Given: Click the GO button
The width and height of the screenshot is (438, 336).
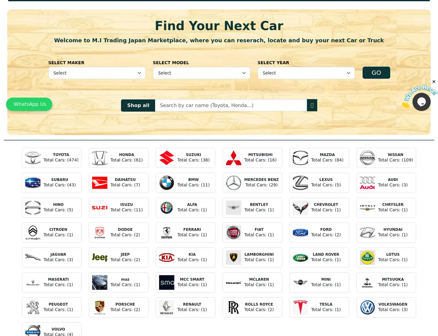Looking at the screenshot, I should [x=376, y=73].
